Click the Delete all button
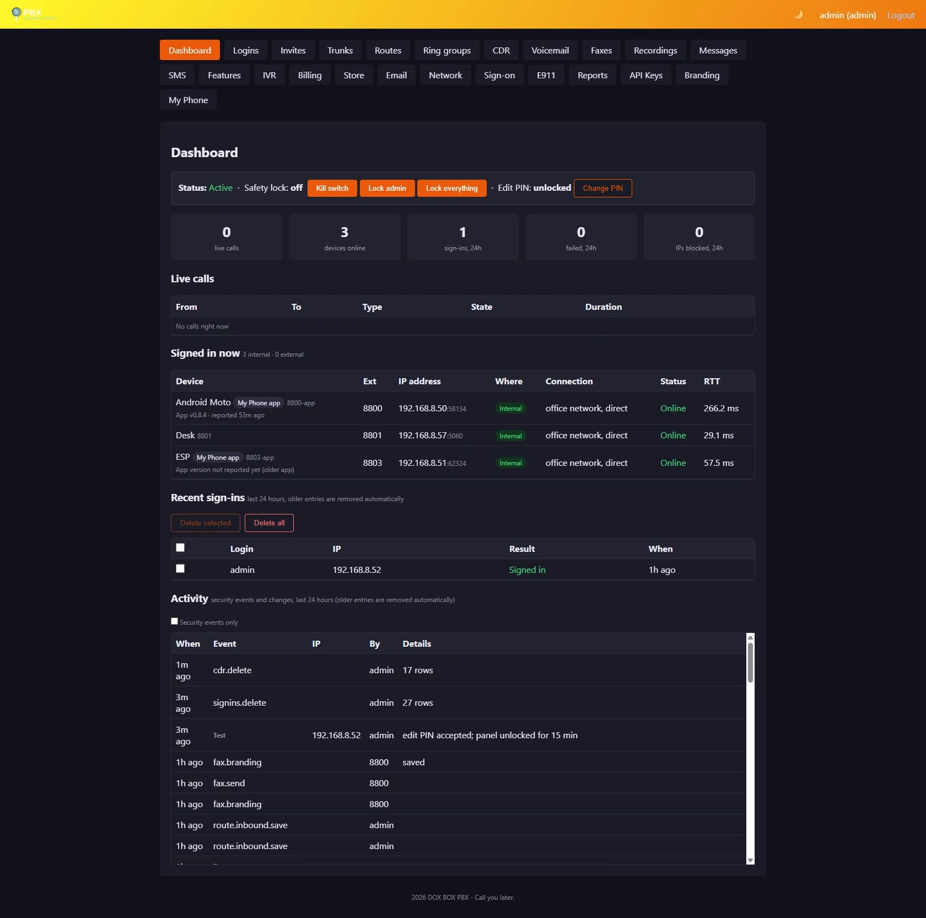Image resolution: width=926 pixels, height=918 pixels. (x=270, y=523)
